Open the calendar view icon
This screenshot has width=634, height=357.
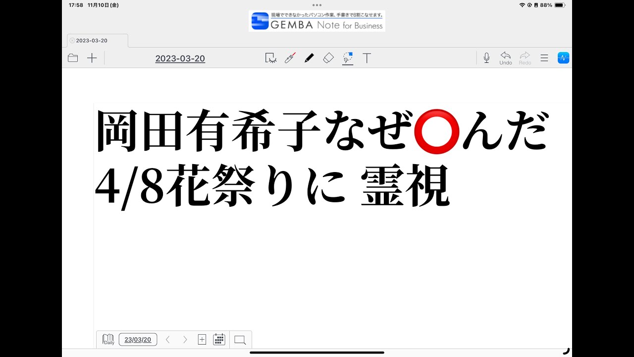[219, 340]
